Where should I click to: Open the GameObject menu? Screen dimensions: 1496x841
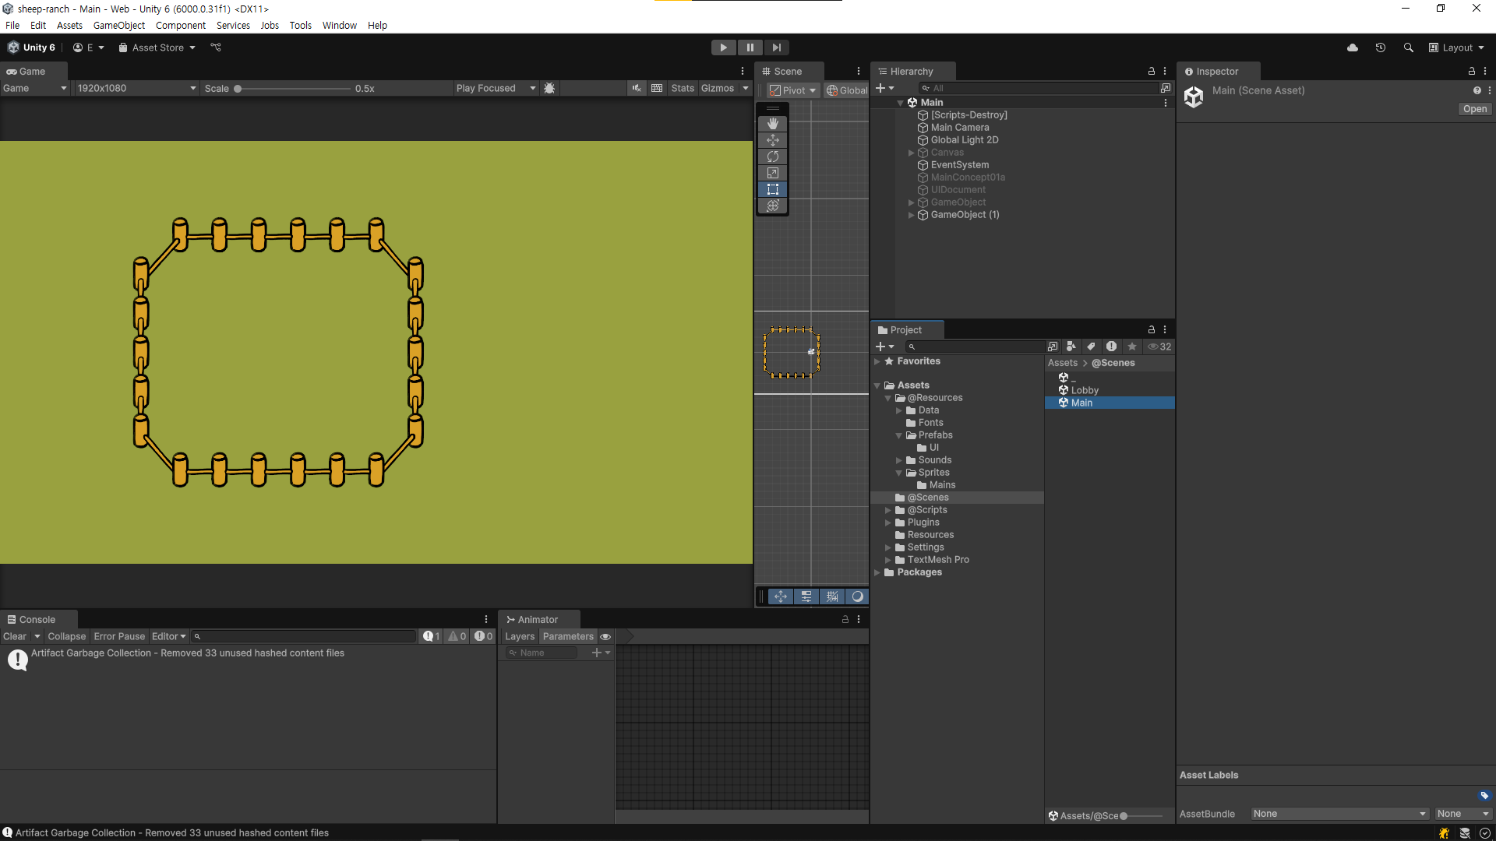point(118,25)
